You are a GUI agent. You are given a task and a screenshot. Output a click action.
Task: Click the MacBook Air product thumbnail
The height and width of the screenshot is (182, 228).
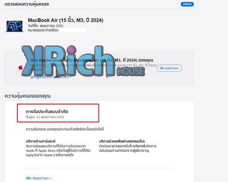point(14,26)
